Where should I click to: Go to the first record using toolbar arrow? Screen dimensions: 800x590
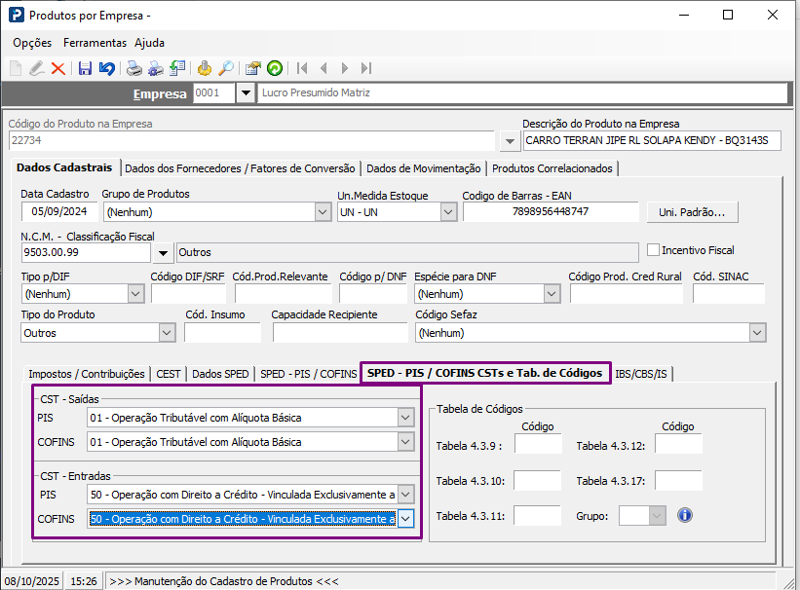point(302,68)
